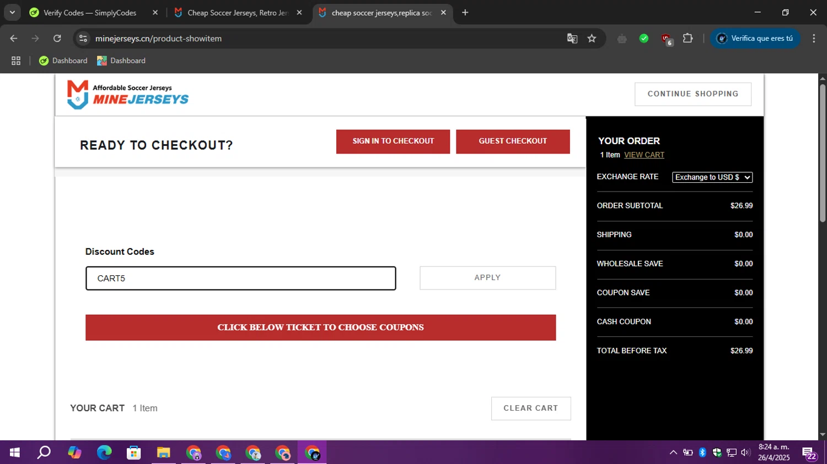Translate this page icon
The height and width of the screenshot is (464, 827).
coord(572,39)
